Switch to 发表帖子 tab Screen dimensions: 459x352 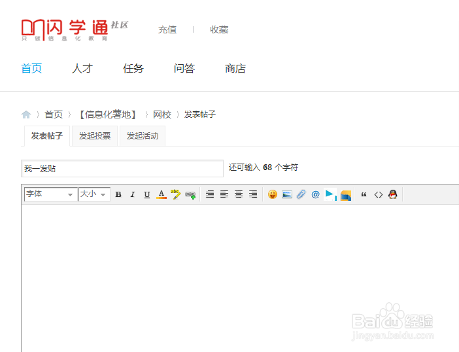pos(47,136)
